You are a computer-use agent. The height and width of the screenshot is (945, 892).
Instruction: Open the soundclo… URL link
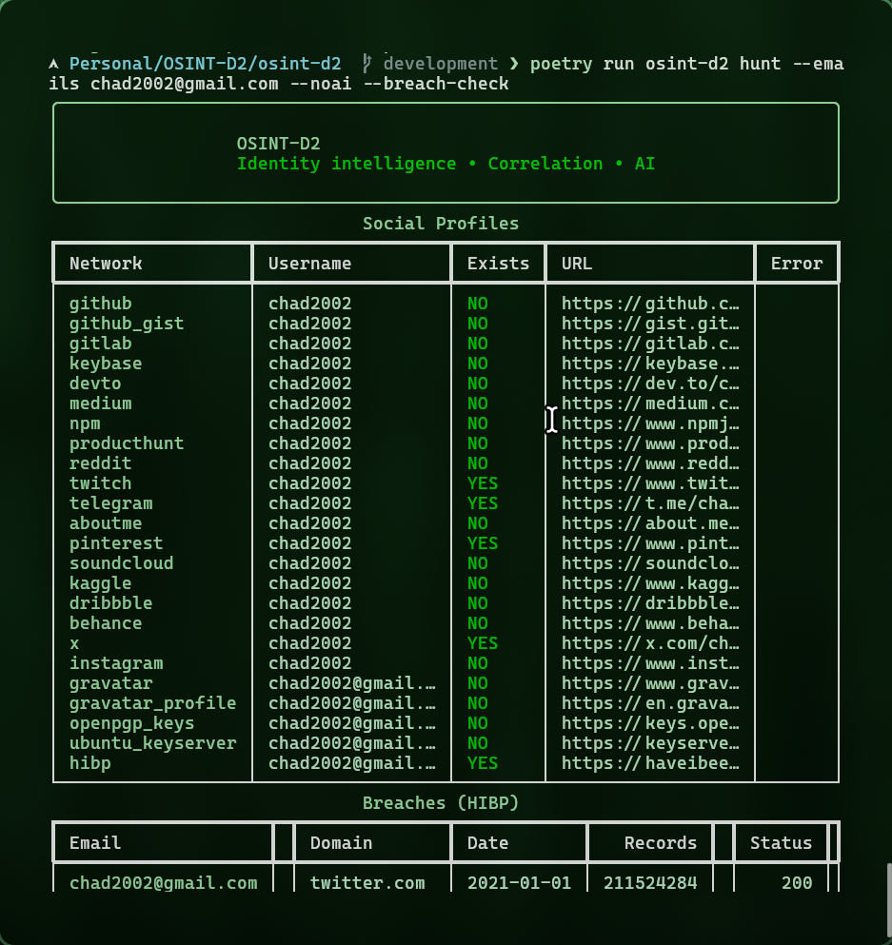coord(650,562)
